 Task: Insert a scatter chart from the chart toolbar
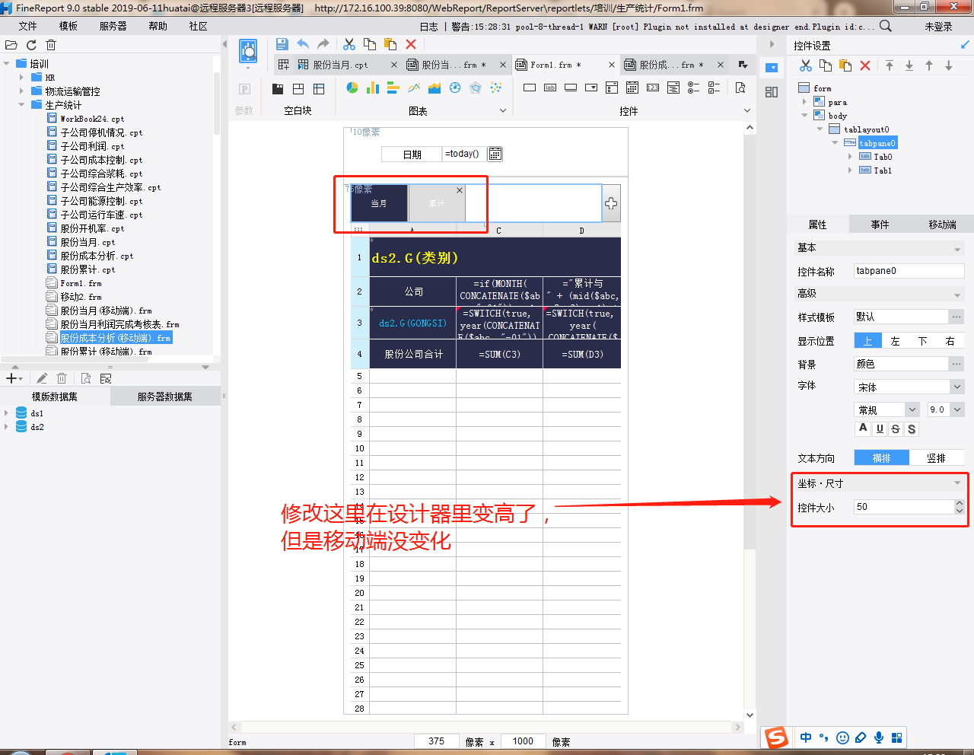click(496, 88)
